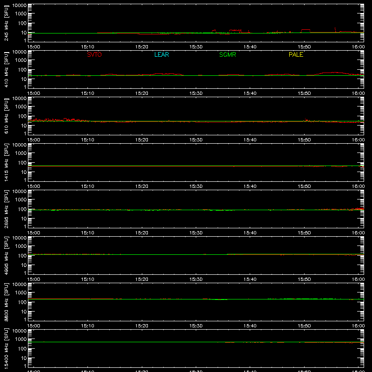The image size is (372, 372).
Task: Select the 2695 MHz [SFU] axis title
Action: point(6,209)
